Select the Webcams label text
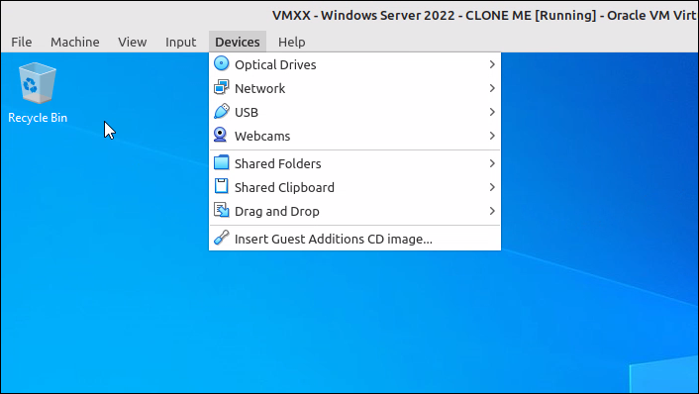The width and height of the screenshot is (699, 394). click(x=262, y=136)
